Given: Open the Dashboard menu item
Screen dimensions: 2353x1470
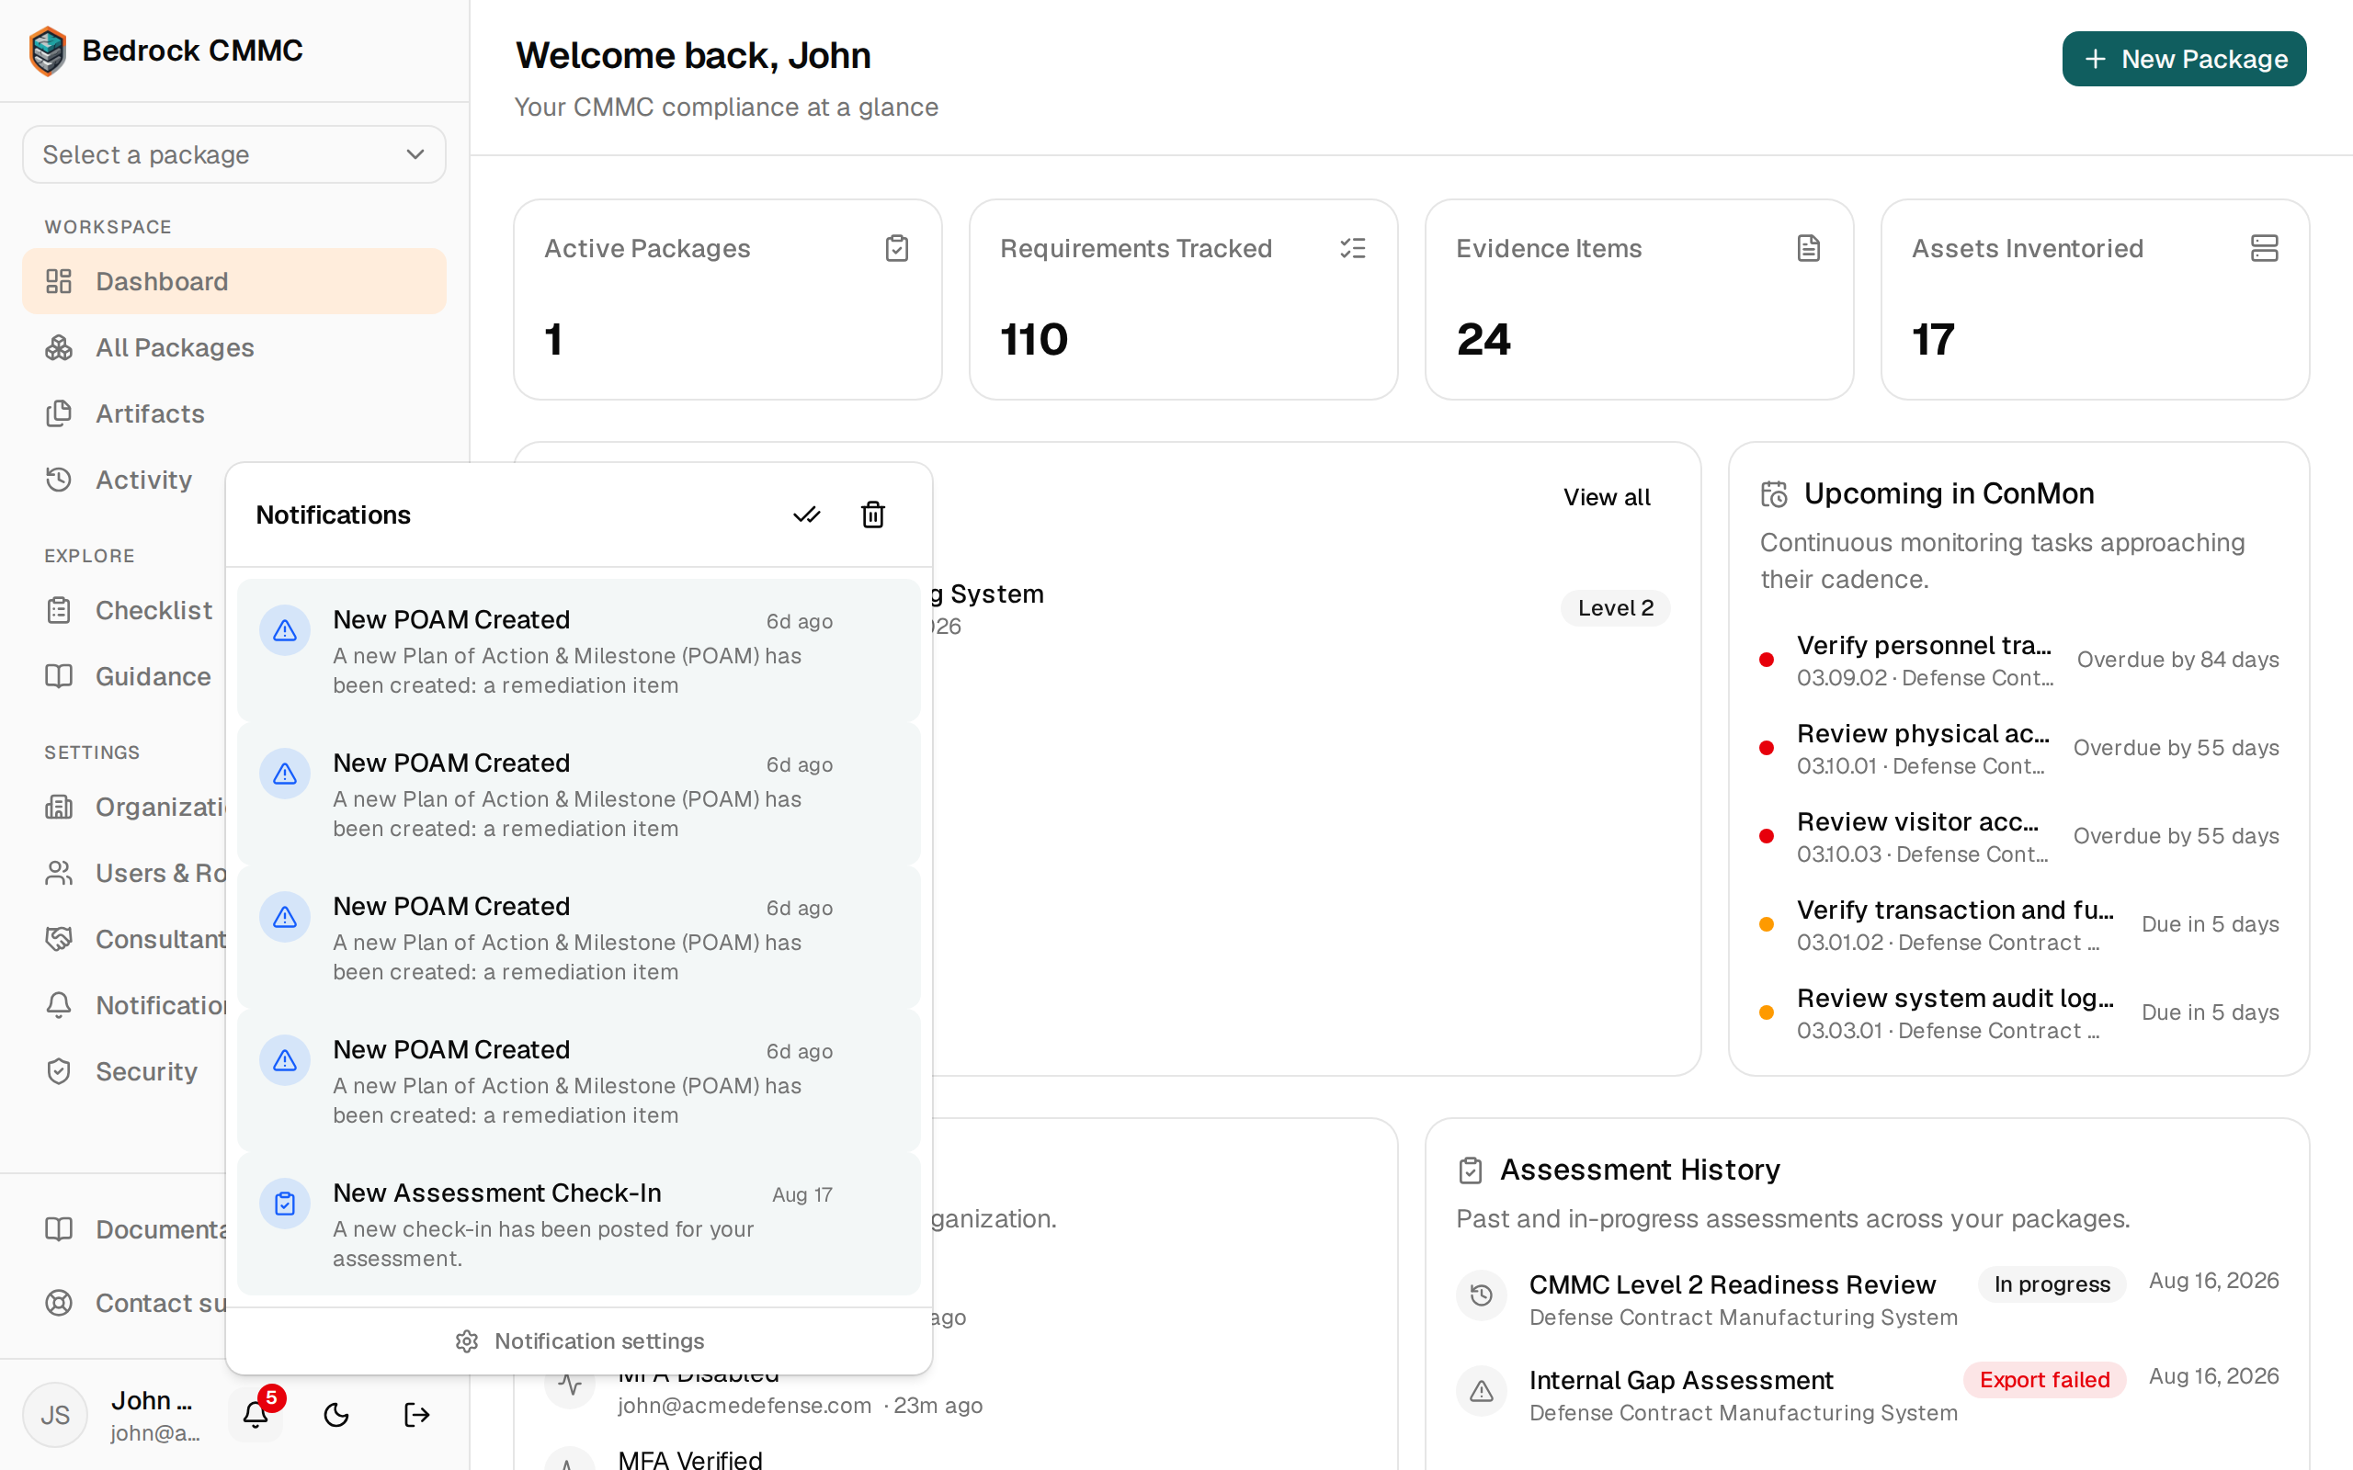Looking at the screenshot, I should pos(234,281).
